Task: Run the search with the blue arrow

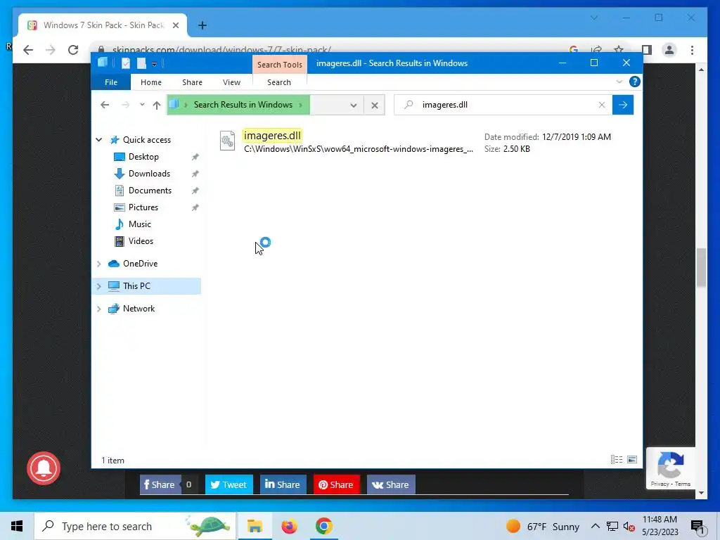Action: coord(623,105)
